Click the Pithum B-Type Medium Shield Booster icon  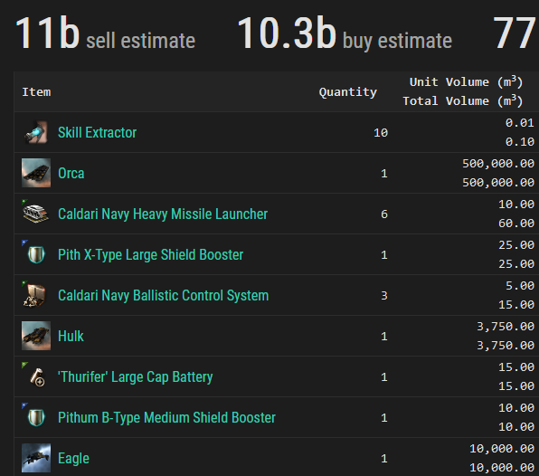pyautogui.click(x=36, y=417)
